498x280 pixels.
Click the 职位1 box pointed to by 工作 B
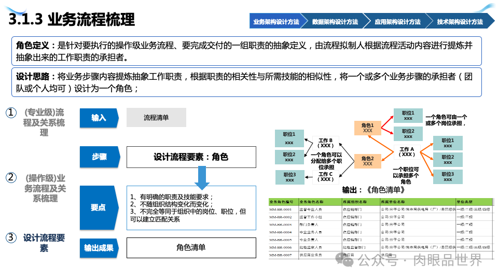(x=289, y=138)
